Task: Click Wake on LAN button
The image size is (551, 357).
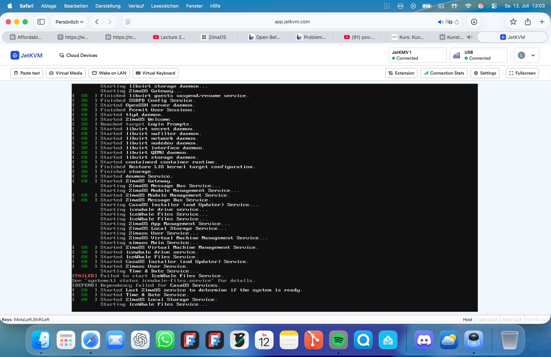Action: point(109,73)
